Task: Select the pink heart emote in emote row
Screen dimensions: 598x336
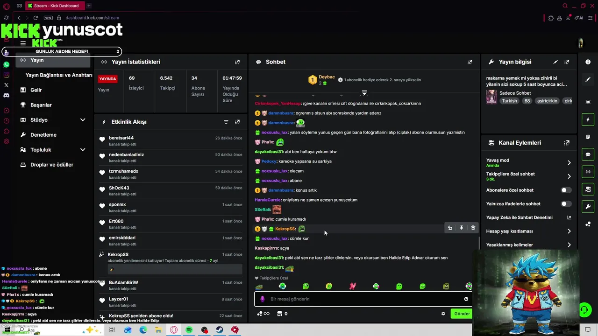Action: point(352,286)
